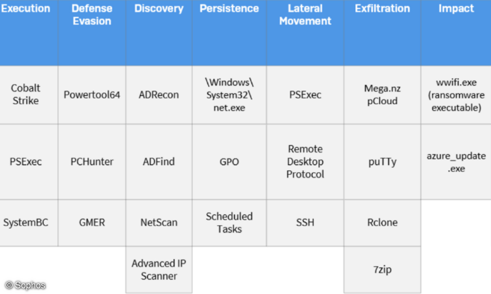Click the GPO cell
Viewport: 491px width, 294px height.
click(229, 162)
